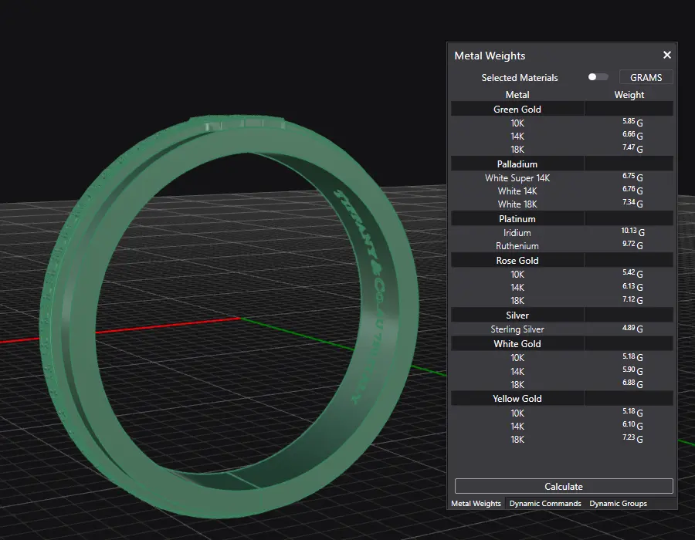Click the Yellow Gold group header
This screenshot has width=695, height=540.
coord(517,399)
